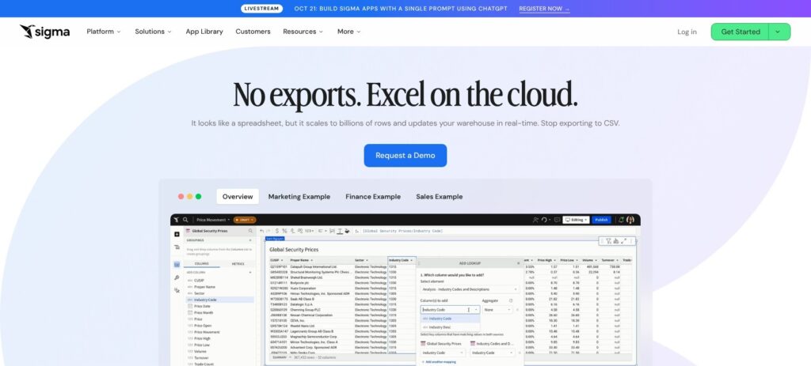
Task: Open the Editing mode dropdown
Action: pyautogui.click(x=576, y=220)
